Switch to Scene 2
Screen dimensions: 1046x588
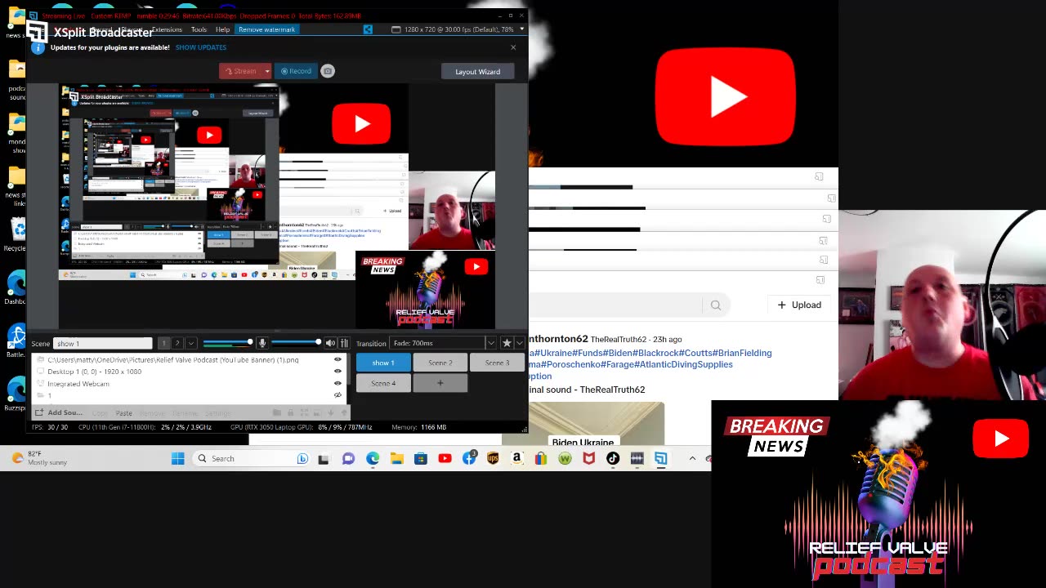click(x=440, y=363)
